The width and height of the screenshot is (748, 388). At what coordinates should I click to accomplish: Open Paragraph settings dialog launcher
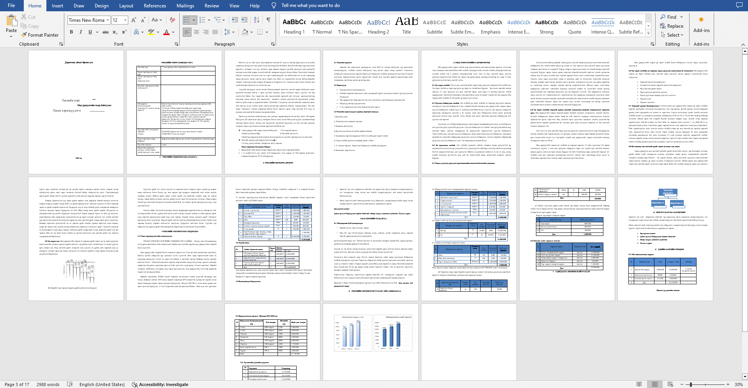pyautogui.click(x=272, y=44)
